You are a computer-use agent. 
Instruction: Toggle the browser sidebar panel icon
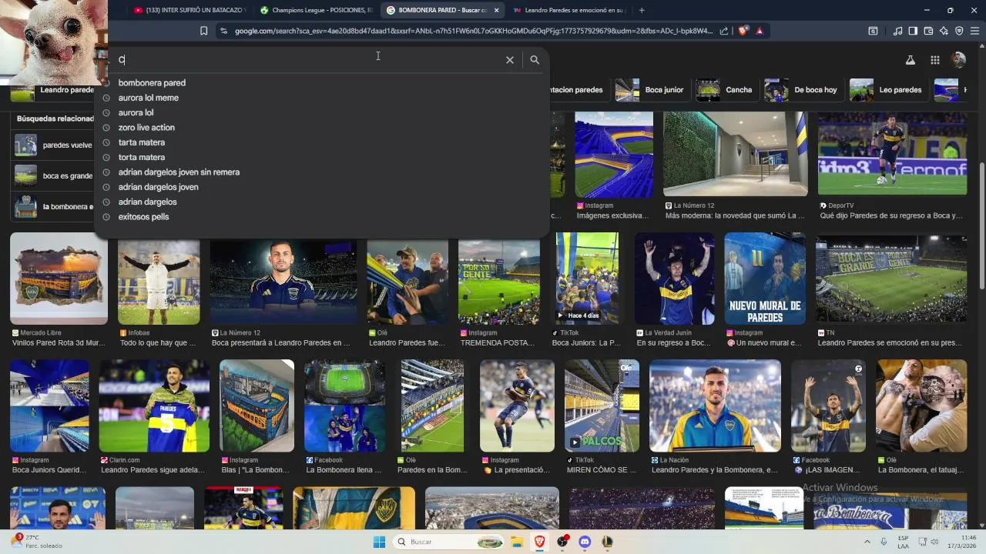click(913, 31)
